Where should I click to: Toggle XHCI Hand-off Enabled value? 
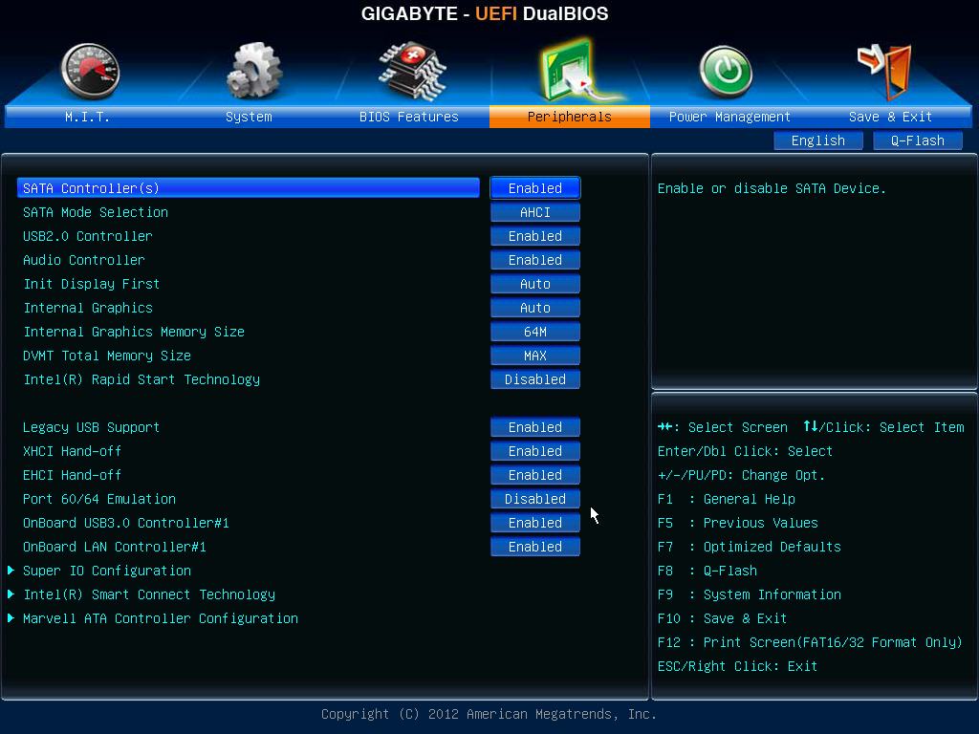click(535, 451)
